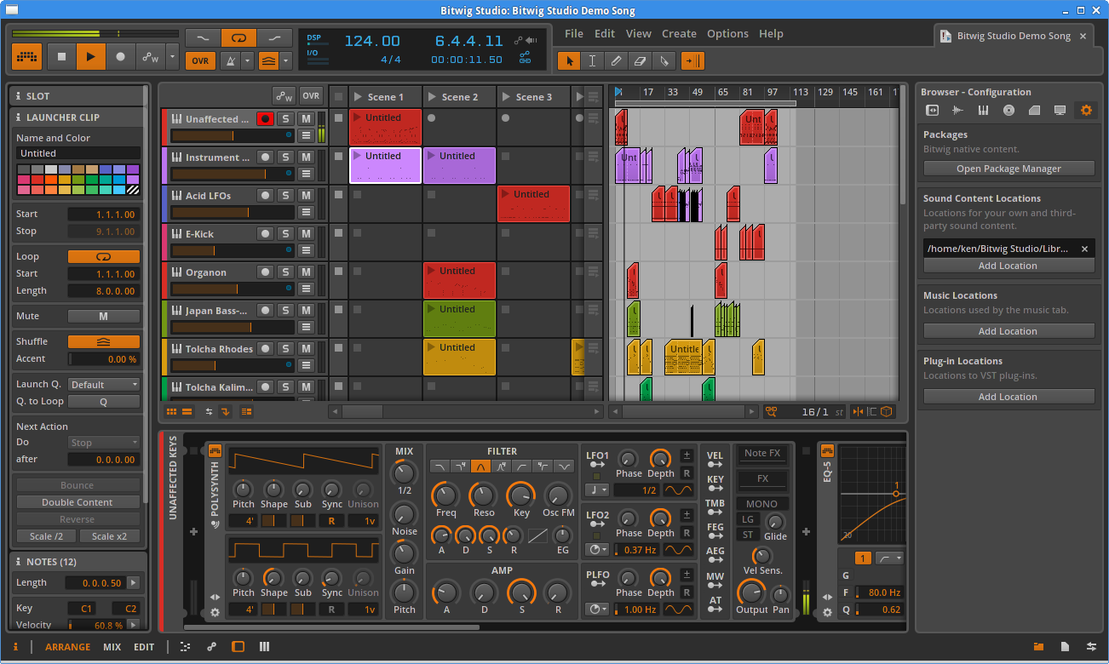The width and height of the screenshot is (1109, 664).
Task: Toggle Polysynth MONO button
Action: tap(761, 504)
